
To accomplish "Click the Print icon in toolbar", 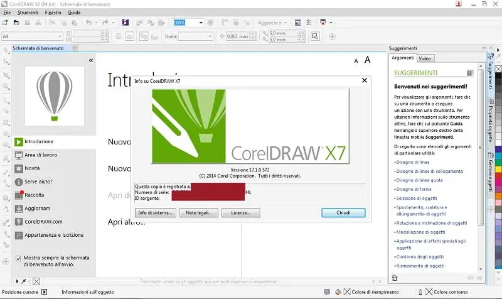I will [x=38, y=23].
